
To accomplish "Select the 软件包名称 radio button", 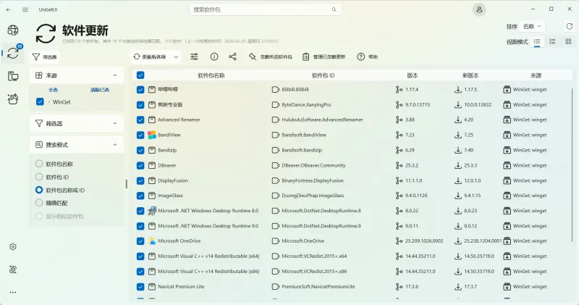I will [x=39, y=164].
